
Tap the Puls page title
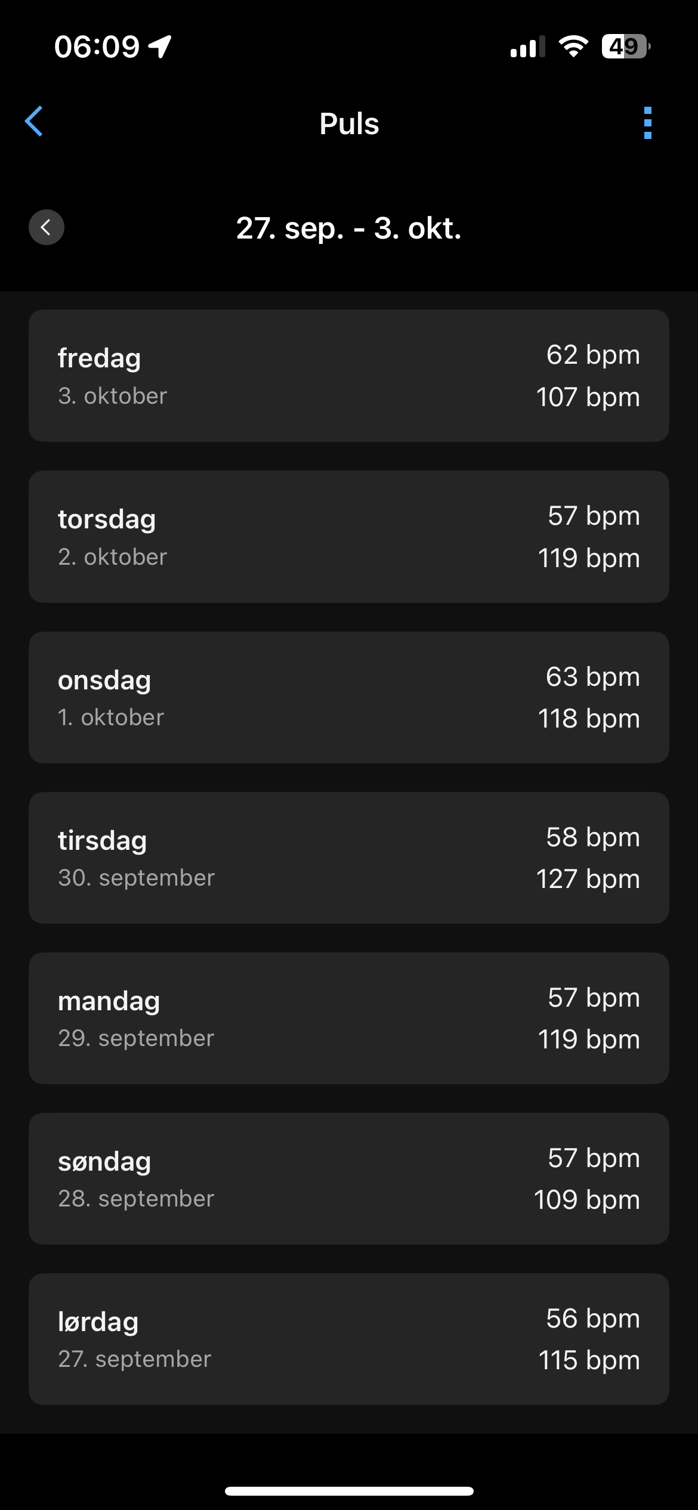click(x=349, y=123)
